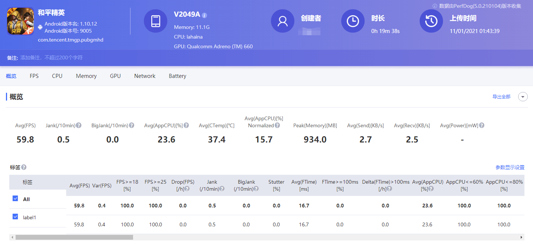Click the phone device icon
The height and width of the screenshot is (246, 533).
[x=155, y=21]
